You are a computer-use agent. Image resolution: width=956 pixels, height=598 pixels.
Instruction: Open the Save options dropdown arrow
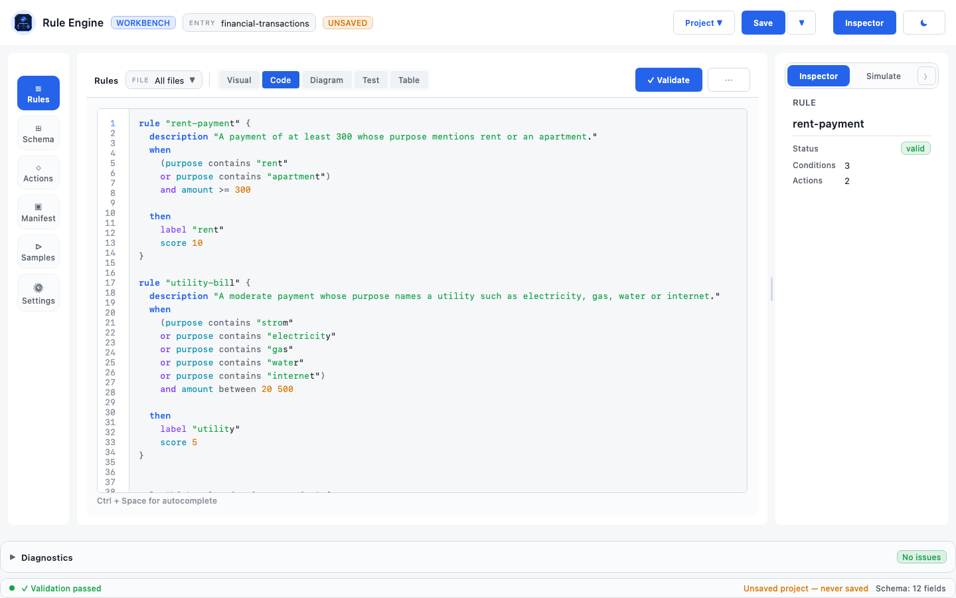coord(801,23)
